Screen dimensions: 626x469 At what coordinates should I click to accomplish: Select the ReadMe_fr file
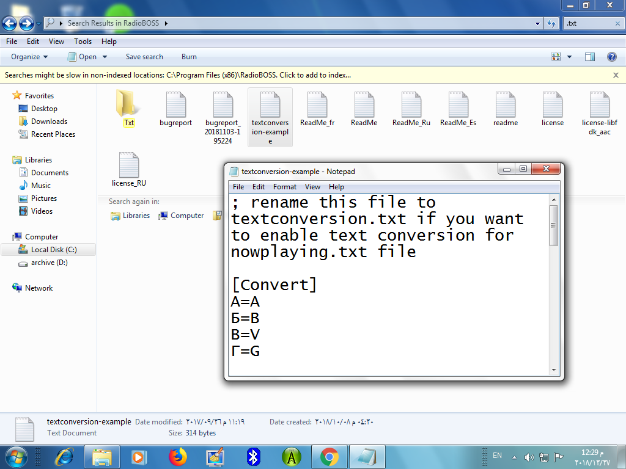pyautogui.click(x=317, y=108)
